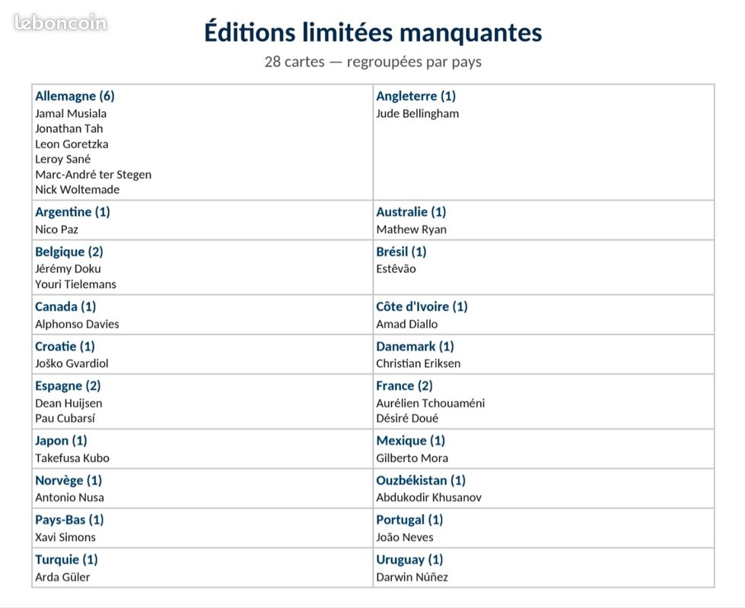
Task: Click the title "Éditions limitées manquantes"
Action: coord(373,33)
